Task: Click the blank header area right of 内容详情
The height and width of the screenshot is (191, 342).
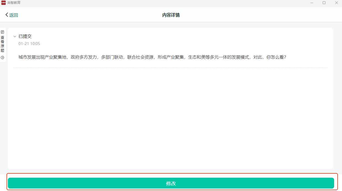Action: [x=258, y=15]
